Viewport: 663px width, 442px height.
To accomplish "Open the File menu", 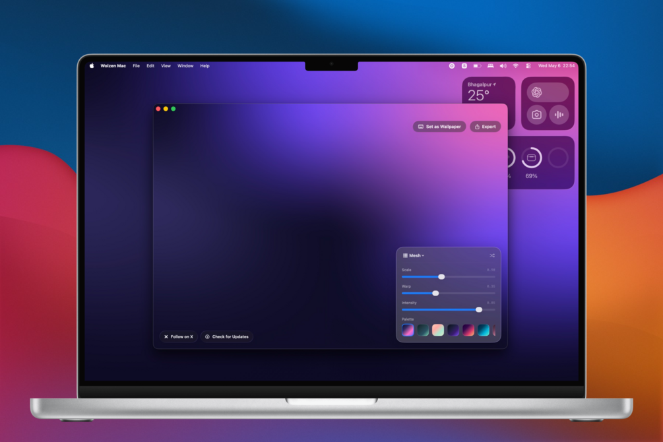I will [136, 65].
